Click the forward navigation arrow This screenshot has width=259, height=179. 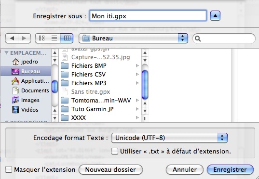coord(24,38)
